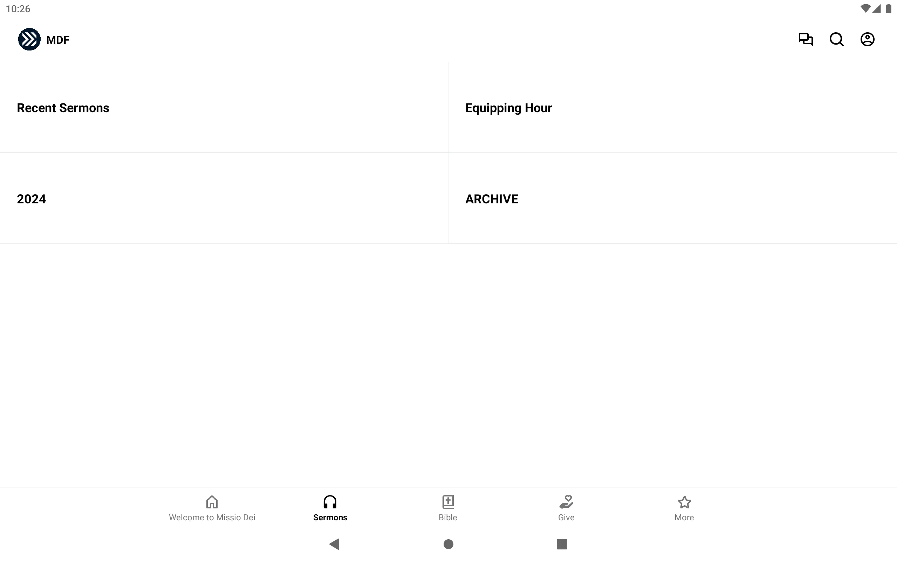This screenshot has height=561, width=897.
Task: Press the Android back triangle button
Action: [336, 544]
